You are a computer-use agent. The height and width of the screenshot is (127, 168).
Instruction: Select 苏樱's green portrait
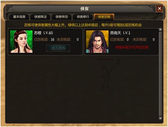tap(21, 42)
